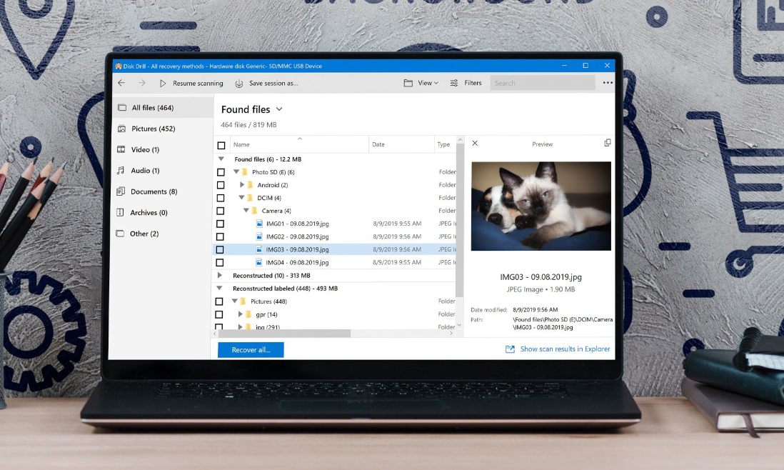Check the Photo SD (E:) folder checkbox
Image resolution: width=784 pixels, height=470 pixels.
219,171
